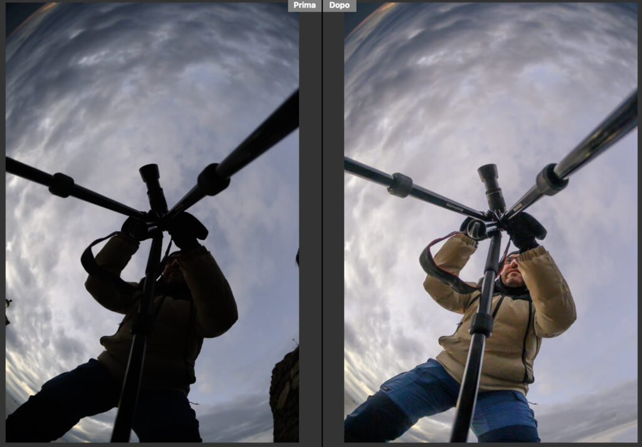
Task: Click the left tripod leg clamp in Prima
Action: [x=61, y=185]
